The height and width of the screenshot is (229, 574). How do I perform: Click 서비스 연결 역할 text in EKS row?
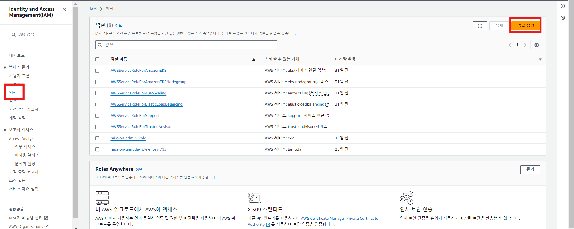310,71
